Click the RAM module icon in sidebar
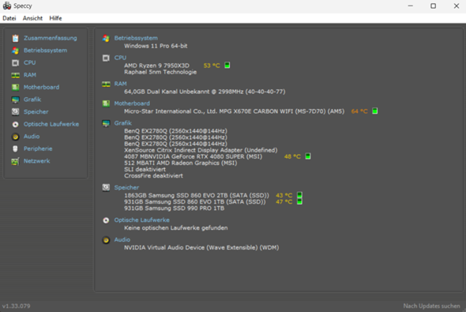This screenshot has height=312, width=466. [x=16, y=75]
